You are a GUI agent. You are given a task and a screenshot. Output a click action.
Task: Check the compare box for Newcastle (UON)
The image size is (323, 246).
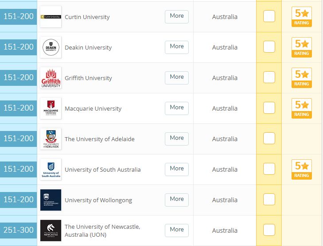coord(269,230)
